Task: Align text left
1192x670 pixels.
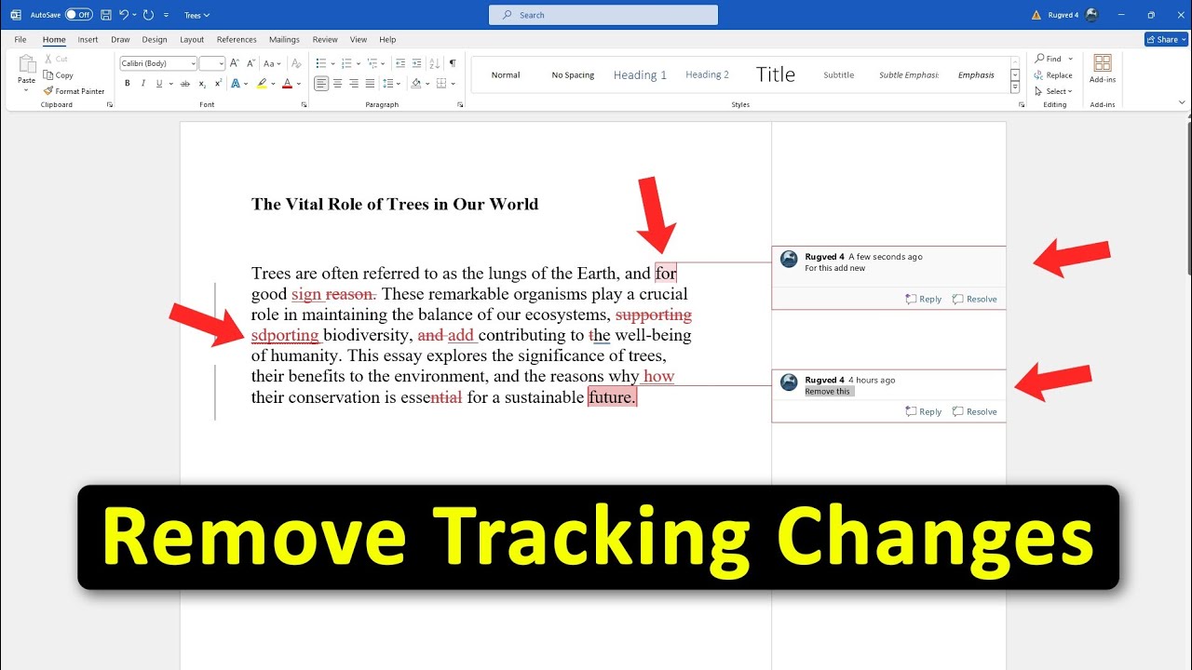Action: coord(321,84)
